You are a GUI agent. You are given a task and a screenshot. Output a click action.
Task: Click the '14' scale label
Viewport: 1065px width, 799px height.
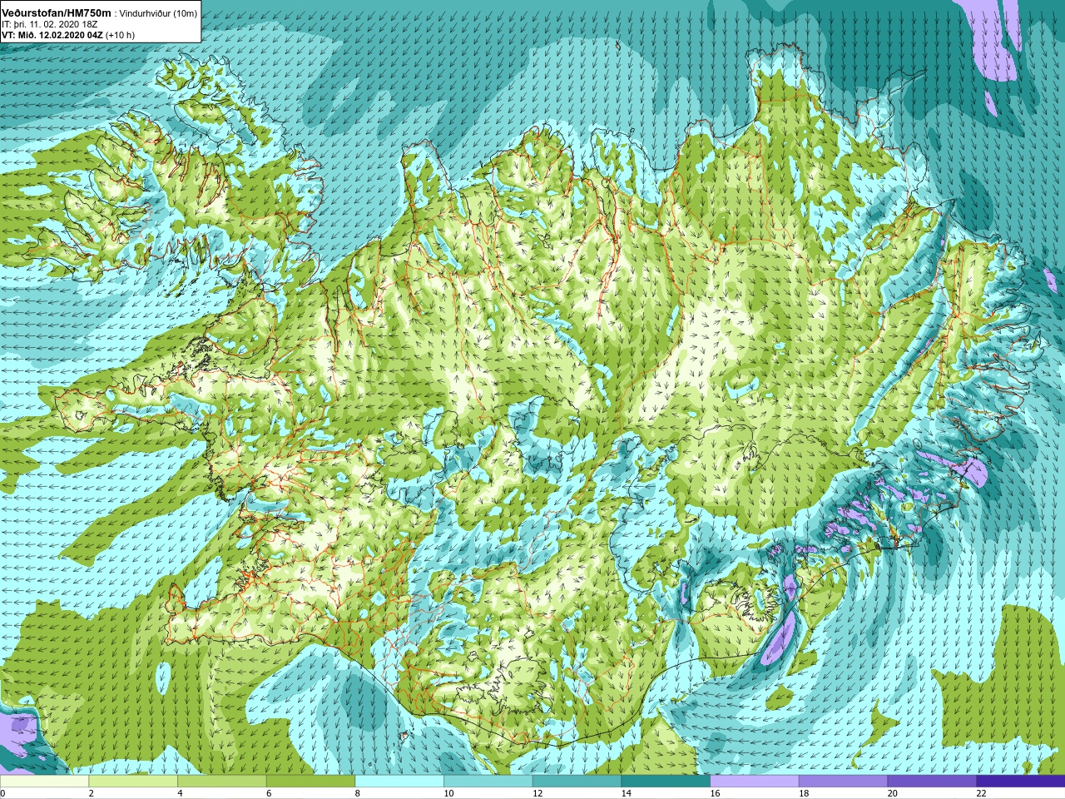click(627, 793)
